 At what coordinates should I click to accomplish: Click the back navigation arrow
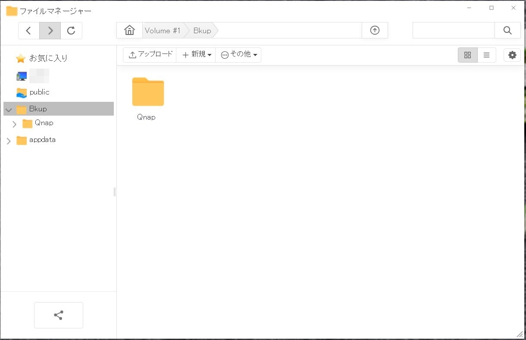(29, 31)
